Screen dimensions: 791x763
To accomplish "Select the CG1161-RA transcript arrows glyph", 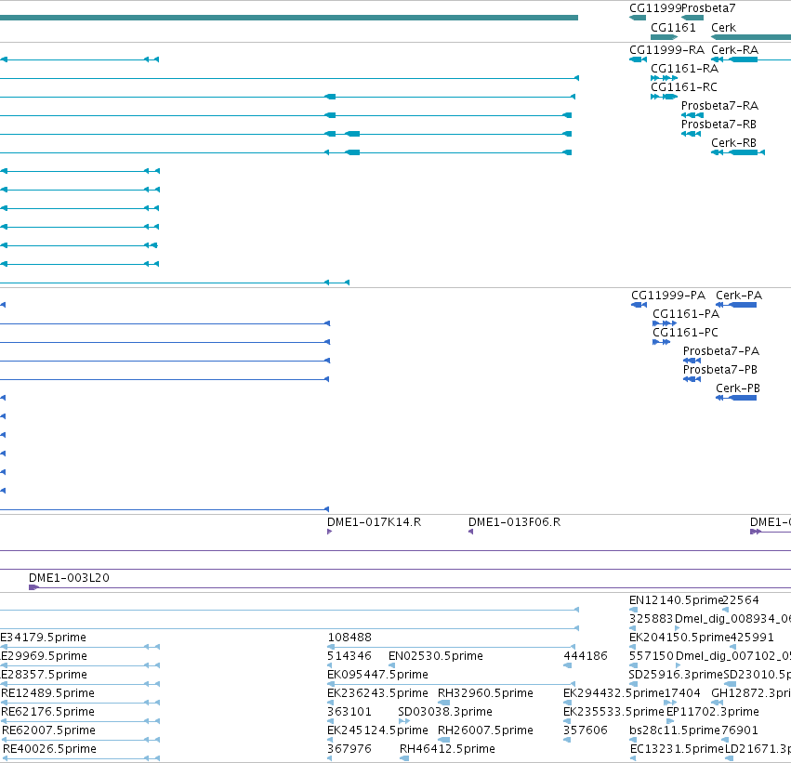I will (x=664, y=78).
